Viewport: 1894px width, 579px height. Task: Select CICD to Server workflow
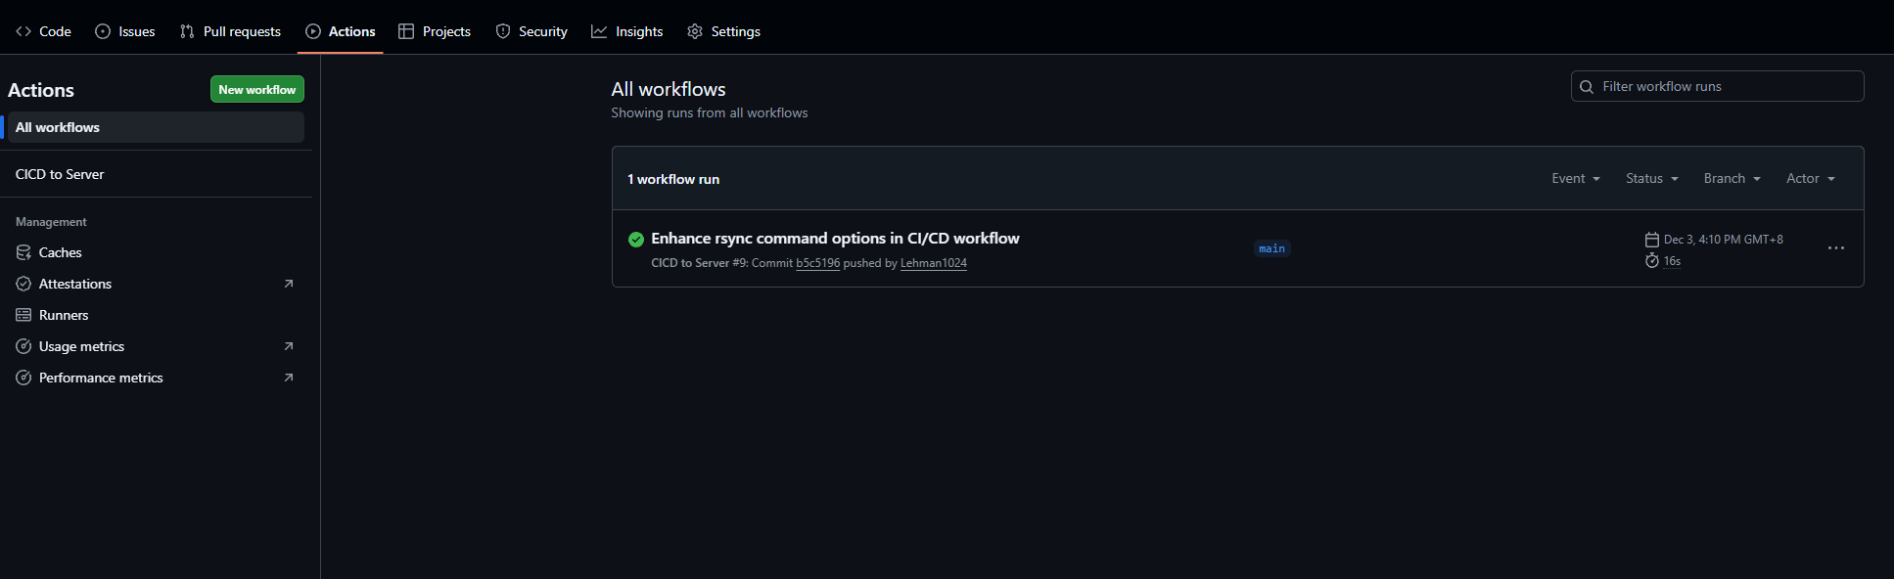point(60,174)
